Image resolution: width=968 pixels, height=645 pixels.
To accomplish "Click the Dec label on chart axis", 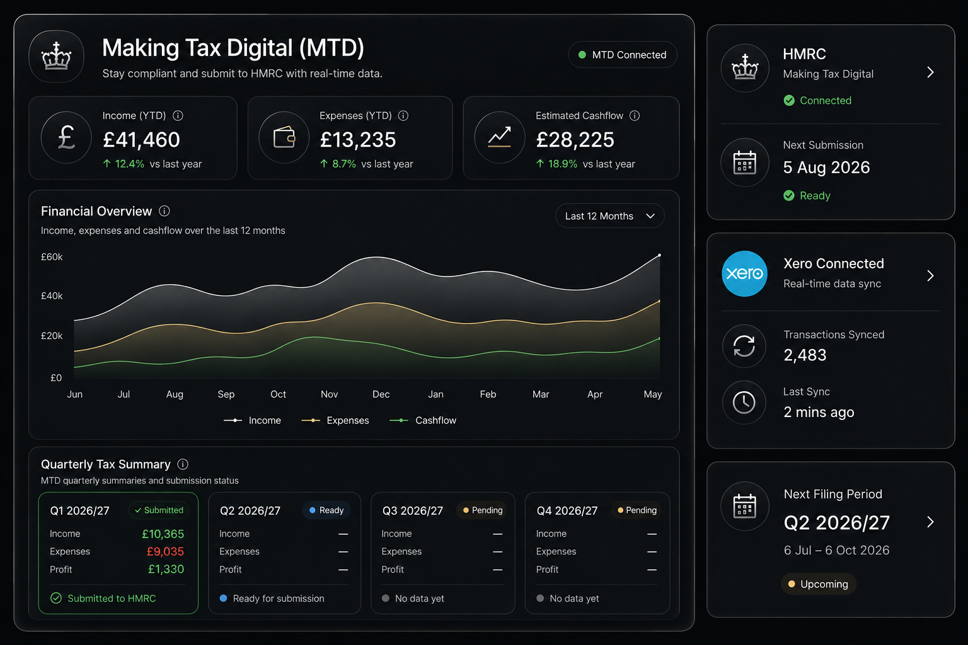I will (381, 394).
